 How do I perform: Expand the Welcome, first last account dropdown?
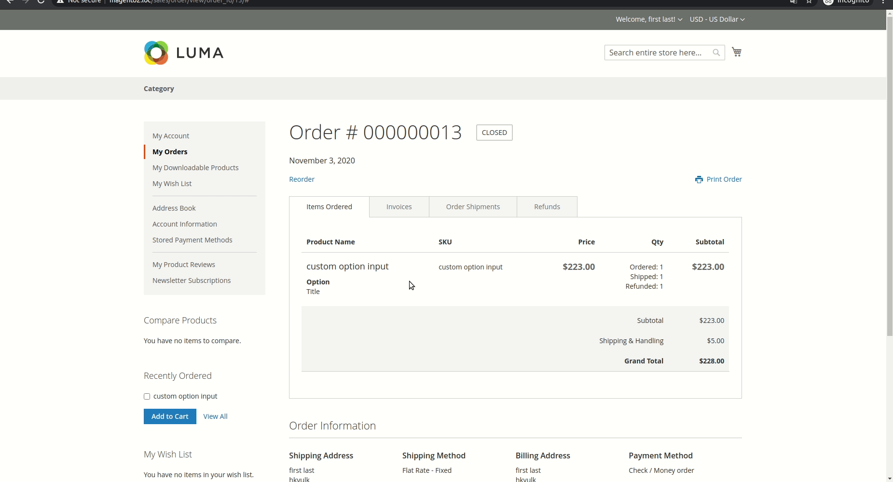649,19
